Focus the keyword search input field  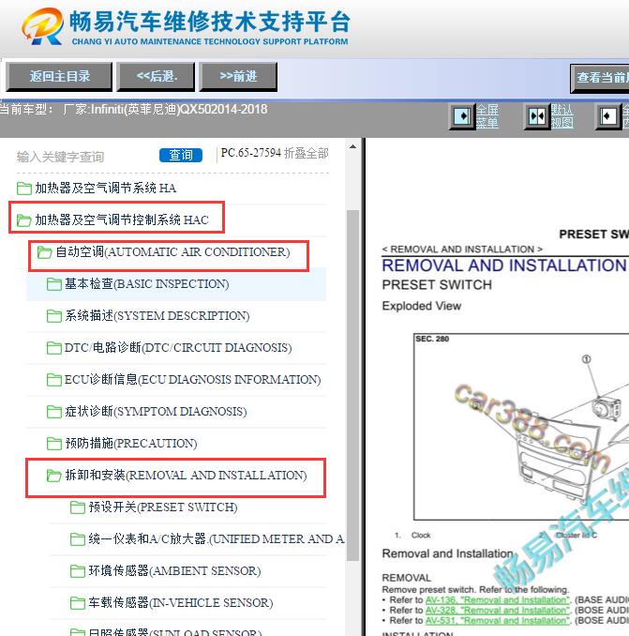pos(85,157)
